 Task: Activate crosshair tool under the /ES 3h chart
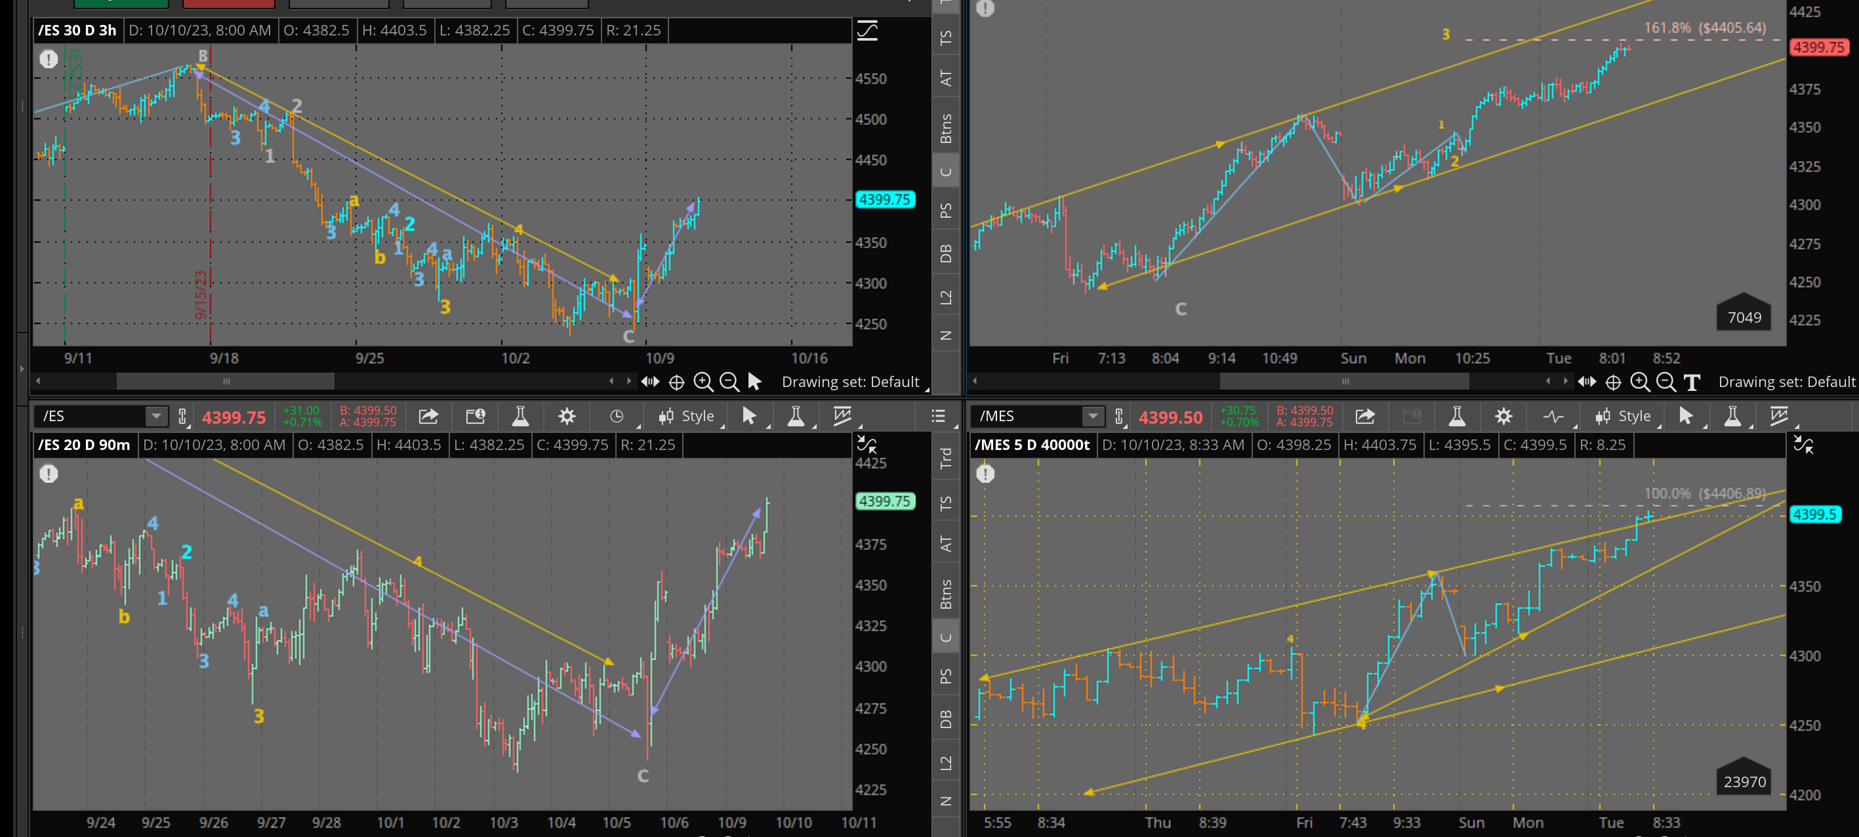676,382
